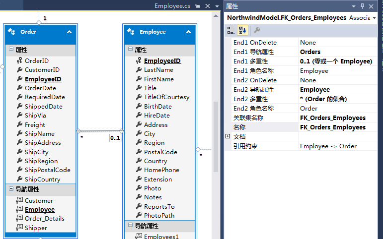
Task: Close the Employee.cs tab
Action: (208, 6)
